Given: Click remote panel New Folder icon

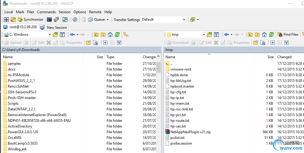Looking at the screenshot, I should (x=256, y=43).
